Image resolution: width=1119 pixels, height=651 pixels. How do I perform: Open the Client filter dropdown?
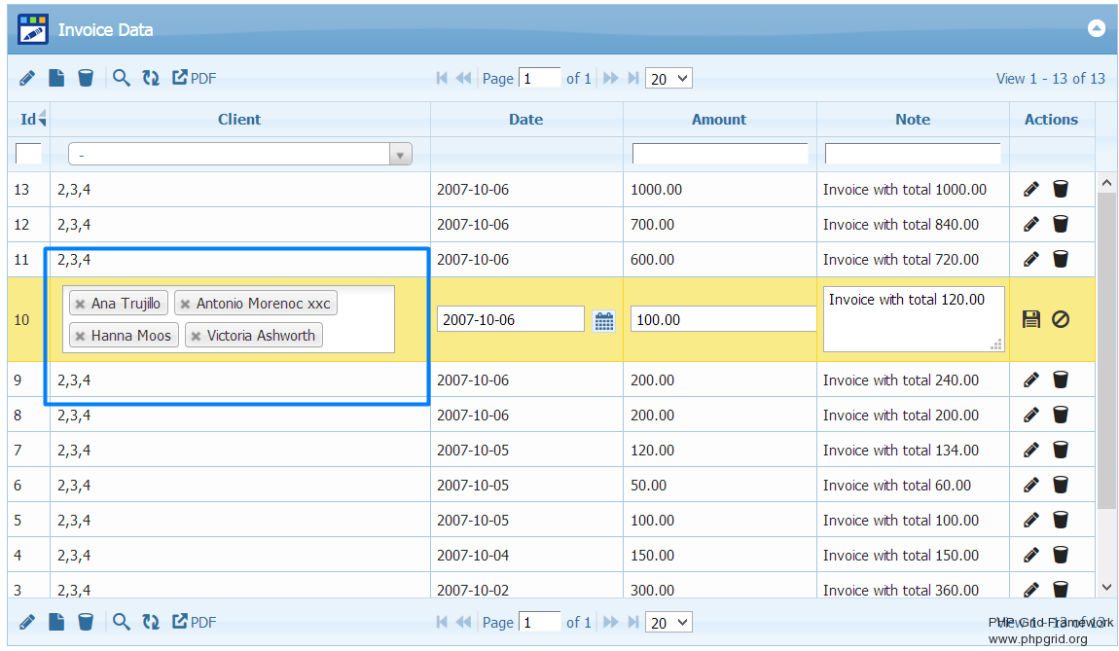coord(399,155)
